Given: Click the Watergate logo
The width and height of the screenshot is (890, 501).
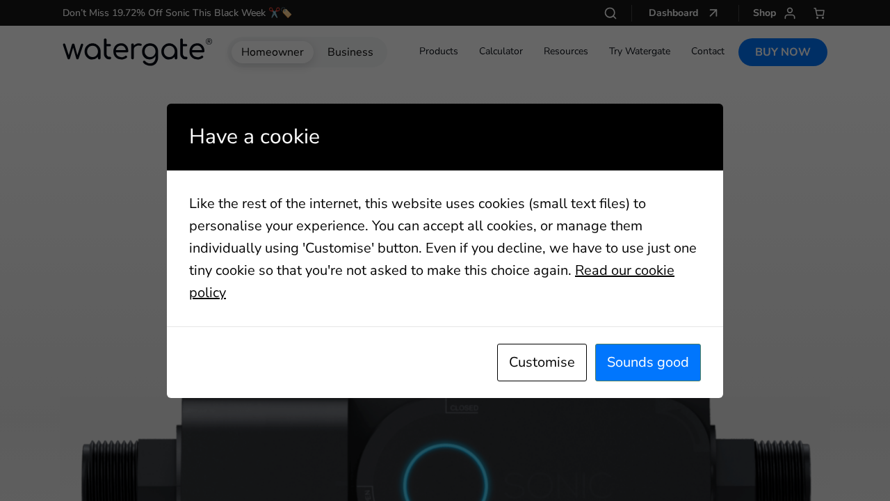Looking at the screenshot, I should click(137, 51).
